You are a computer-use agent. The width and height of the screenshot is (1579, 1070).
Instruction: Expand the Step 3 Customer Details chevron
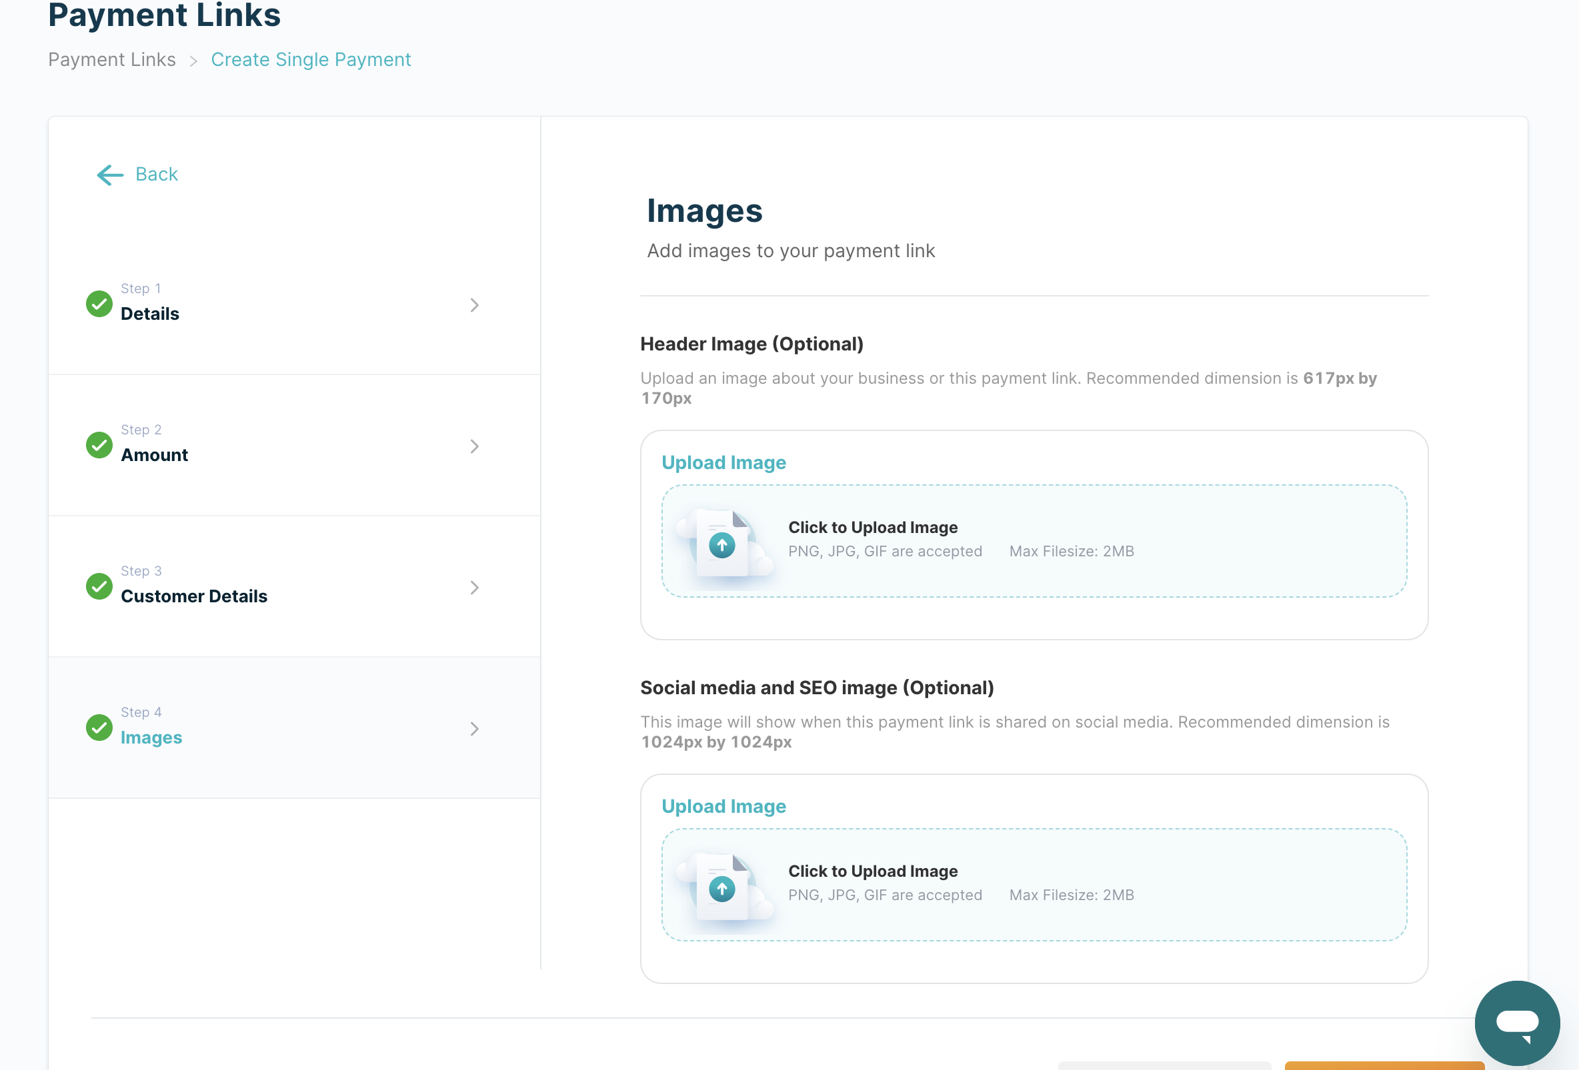[474, 588]
